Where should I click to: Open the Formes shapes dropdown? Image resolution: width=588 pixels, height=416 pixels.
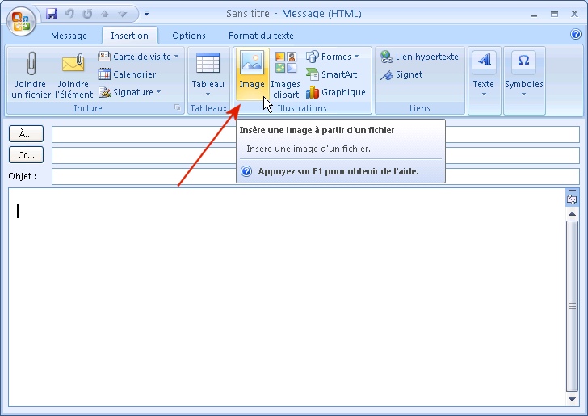coord(333,57)
